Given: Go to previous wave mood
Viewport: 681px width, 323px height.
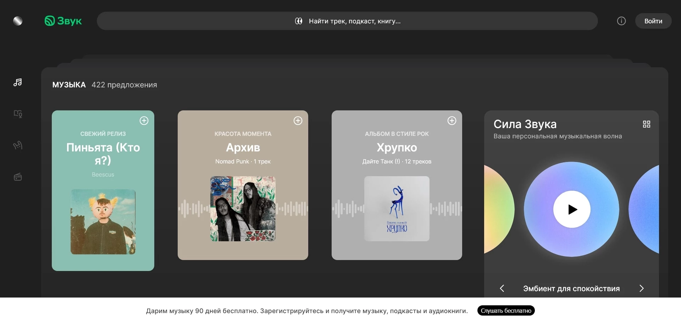Looking at the screenshot, I should coord(502,288).
